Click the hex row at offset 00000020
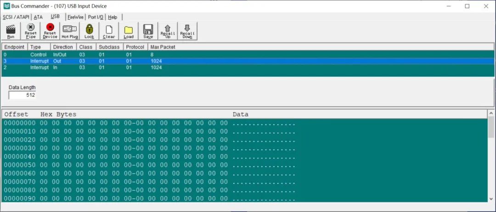 click(x=244, y=140)
